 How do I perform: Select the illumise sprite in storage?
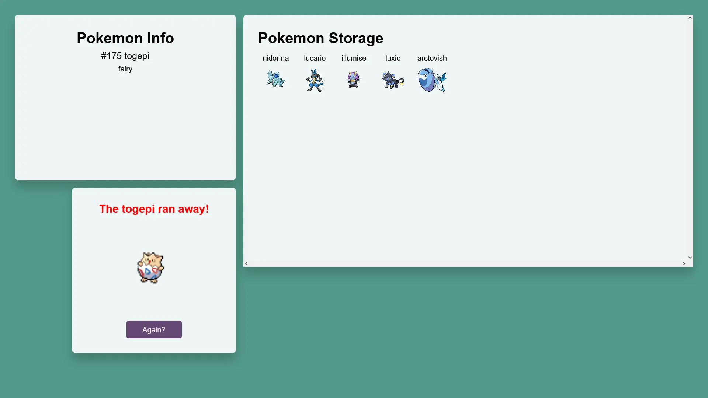354,80
